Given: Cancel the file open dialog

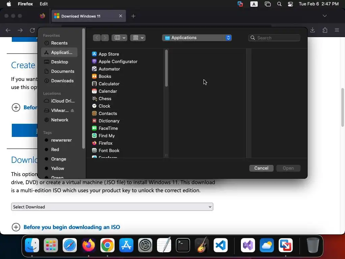Looking at the screenshot, I should click(261, 168).
